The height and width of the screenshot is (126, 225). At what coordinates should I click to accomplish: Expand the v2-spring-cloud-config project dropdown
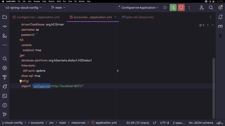click(x=24, y=8)
